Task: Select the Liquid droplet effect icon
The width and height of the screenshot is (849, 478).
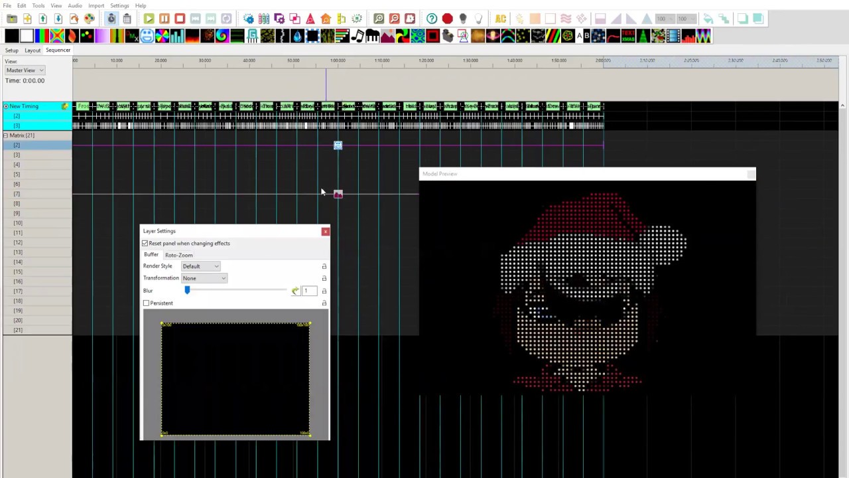Action: [x=297, y=36]
